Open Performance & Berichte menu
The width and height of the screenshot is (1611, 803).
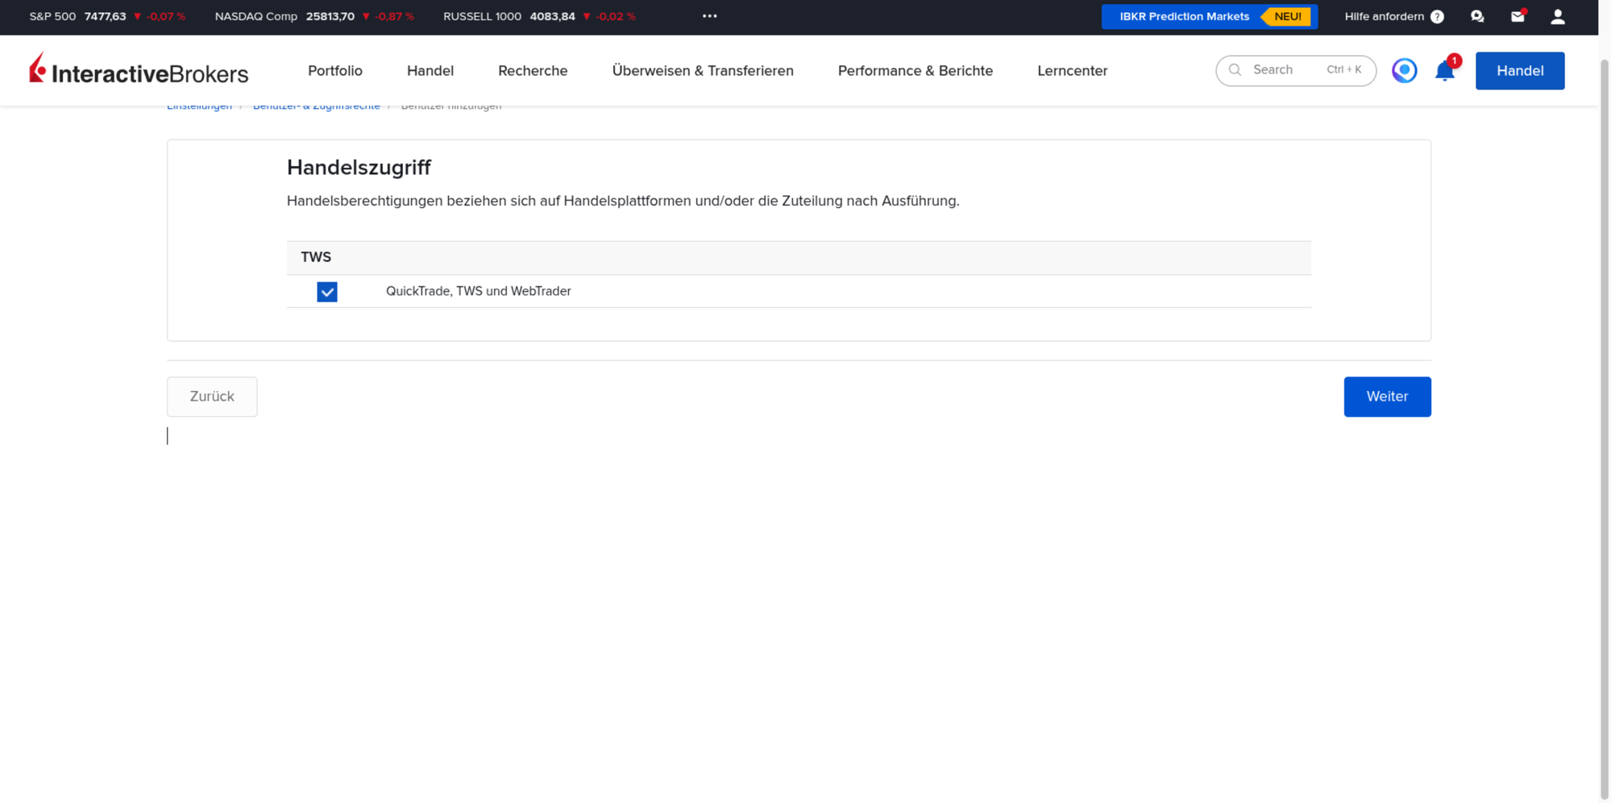[916, 71]
